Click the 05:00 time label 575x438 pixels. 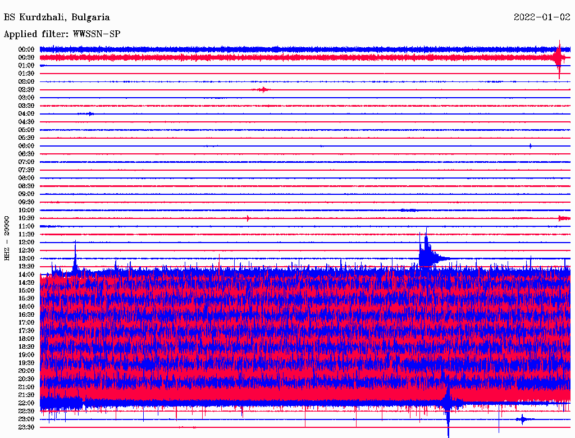26,130
